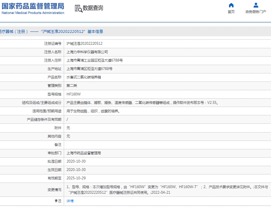Click the 产品储存条件及有效期 label

[x=44, y=120]
